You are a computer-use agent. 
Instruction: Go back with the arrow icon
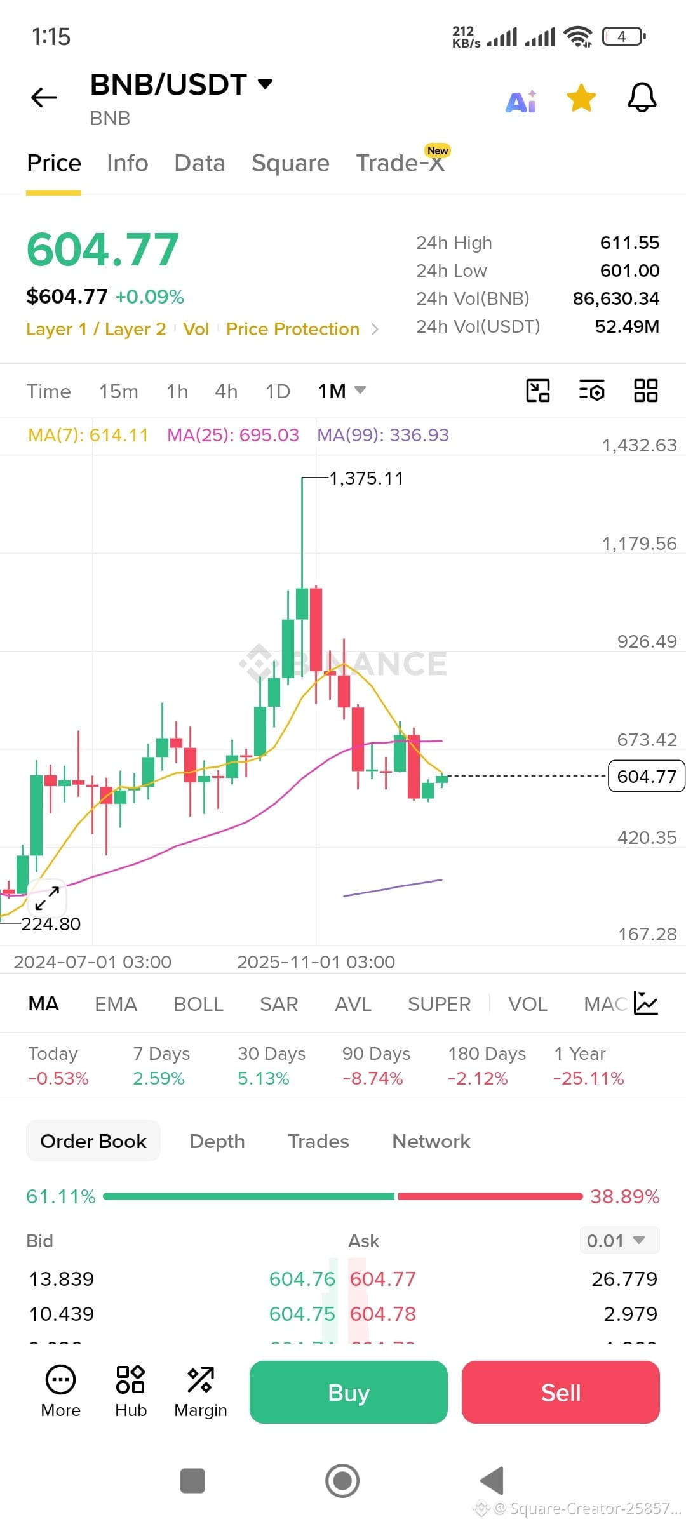tap(44, 98)
